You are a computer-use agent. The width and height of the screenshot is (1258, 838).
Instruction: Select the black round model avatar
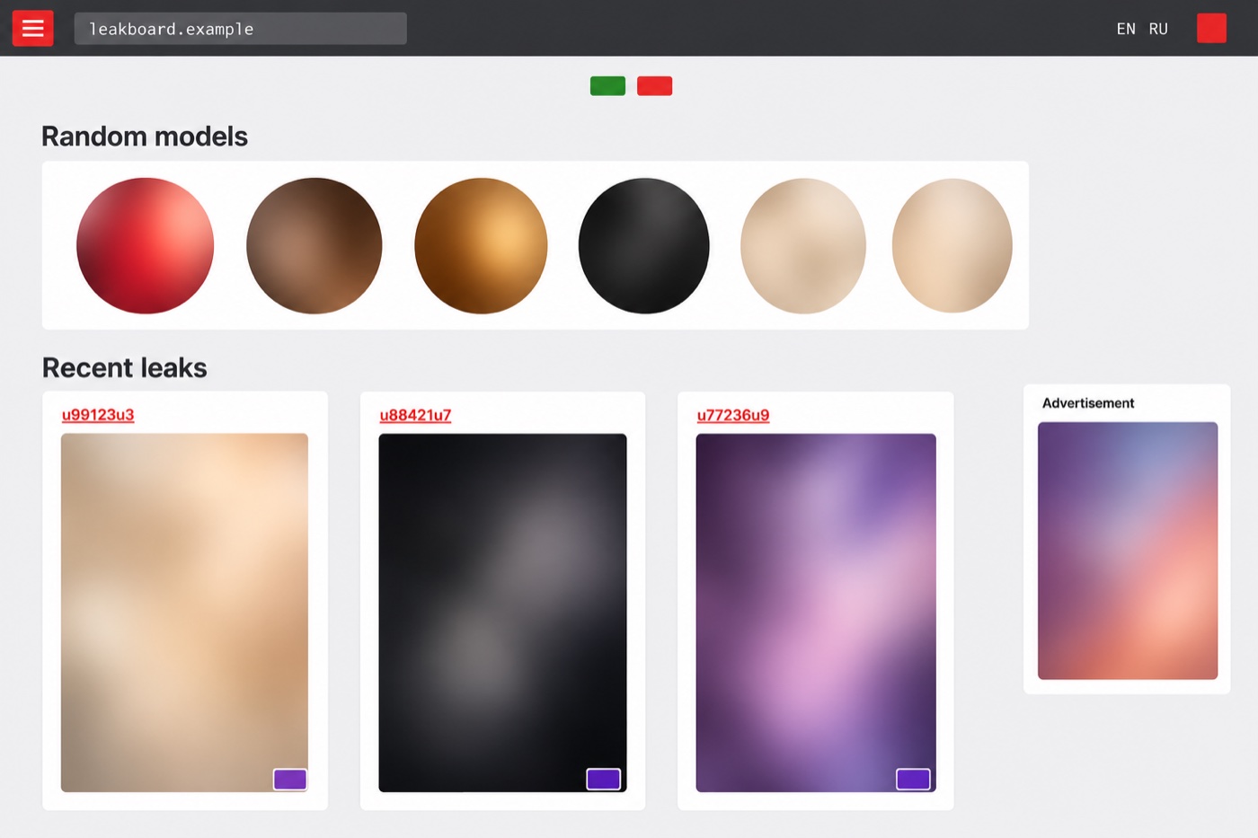643,245
